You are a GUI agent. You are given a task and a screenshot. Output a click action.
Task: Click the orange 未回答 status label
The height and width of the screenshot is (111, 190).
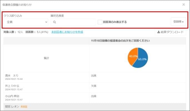pyautogui.click(x=24, y=107)
